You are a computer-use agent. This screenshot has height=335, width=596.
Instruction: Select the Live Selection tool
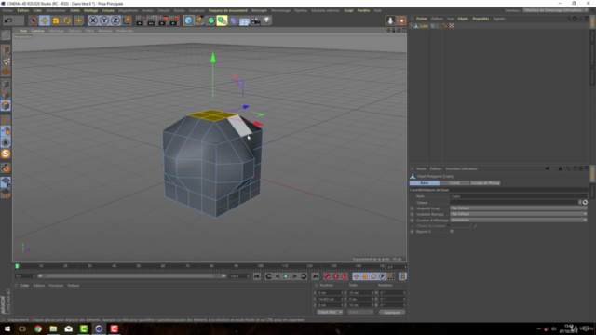pos(34,20)
